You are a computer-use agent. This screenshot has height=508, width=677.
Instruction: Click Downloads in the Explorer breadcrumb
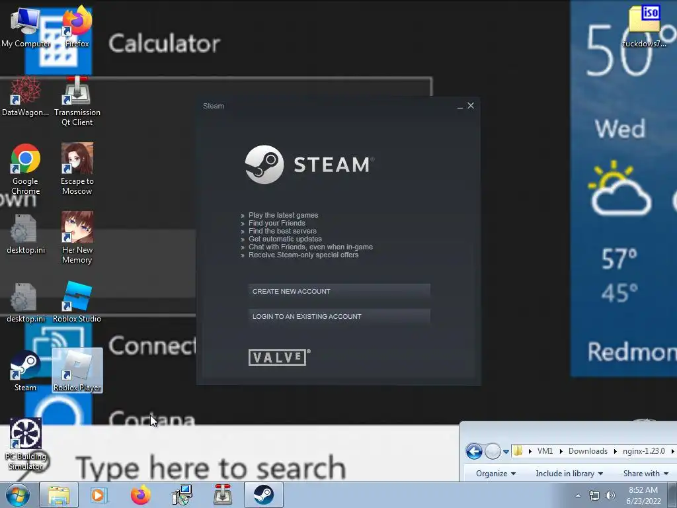point(588,451)
